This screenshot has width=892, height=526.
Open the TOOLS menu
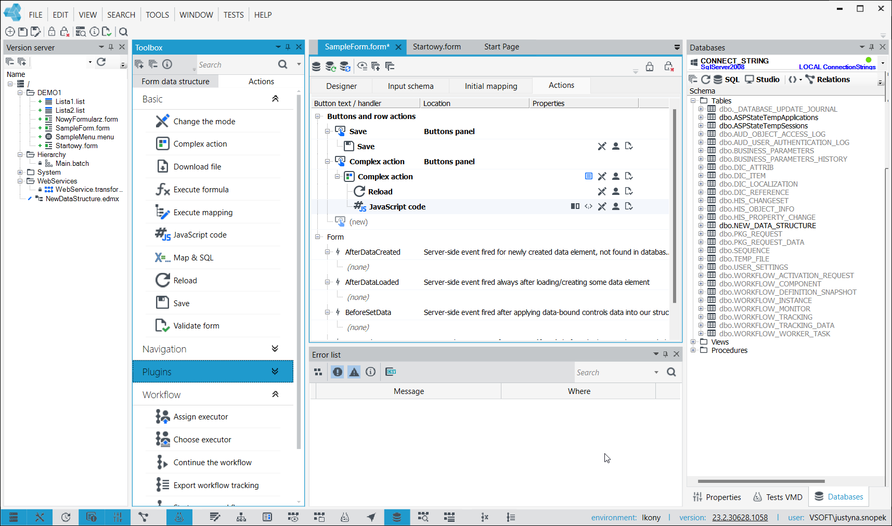157,15
